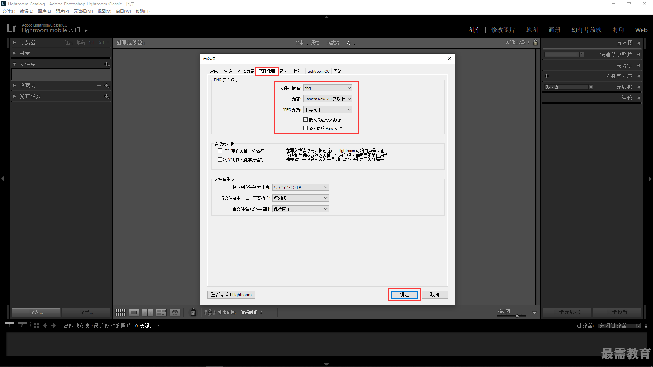Open grid shortcut icon in filmstrip bar
Screen dimensions: 653x367
(x=37, y=326)
